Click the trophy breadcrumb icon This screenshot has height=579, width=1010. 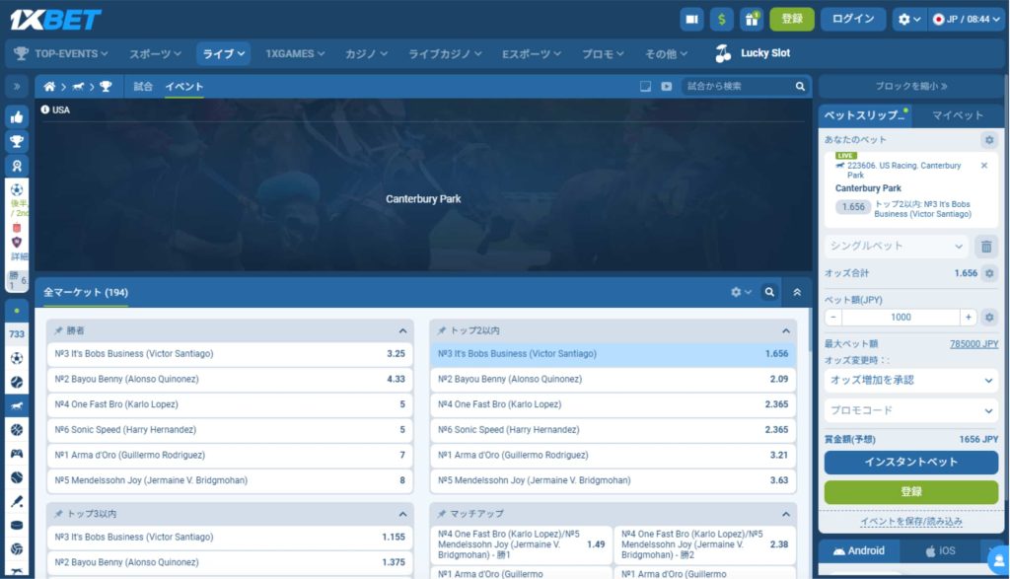pyautogui.click(x=106, y=86)
